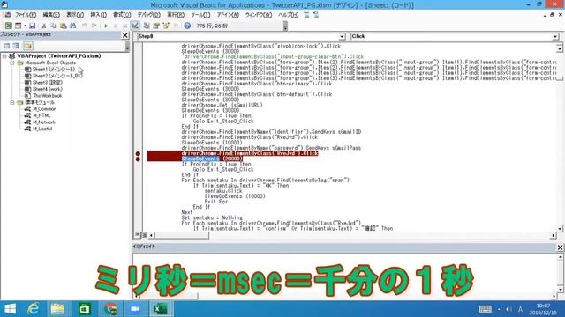Open the デバッグ(D) menu

[148, 15]
